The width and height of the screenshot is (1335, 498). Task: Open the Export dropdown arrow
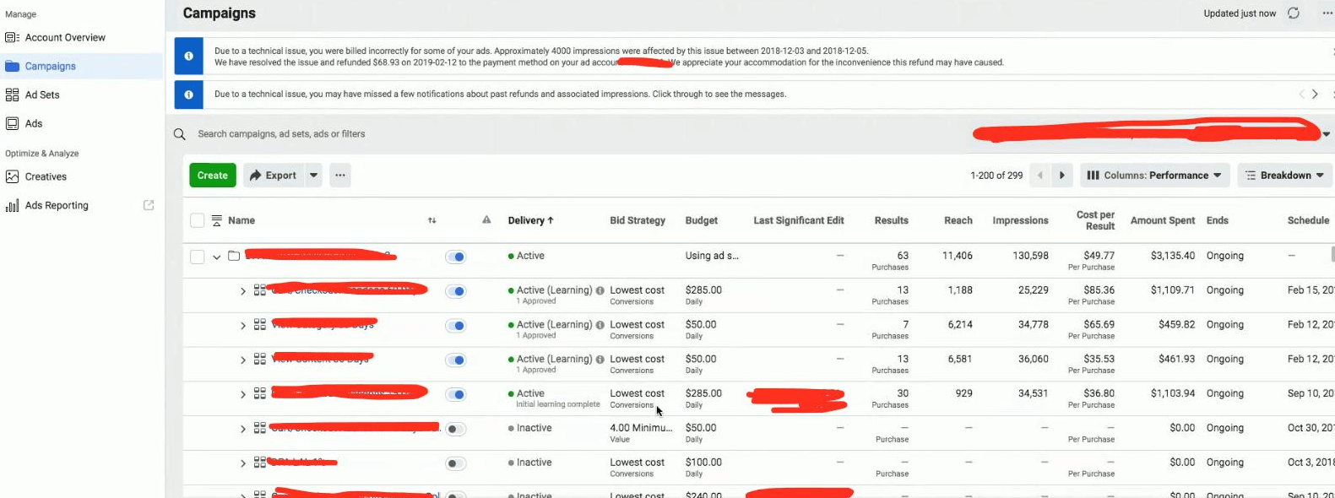click(x=313, y=176)
